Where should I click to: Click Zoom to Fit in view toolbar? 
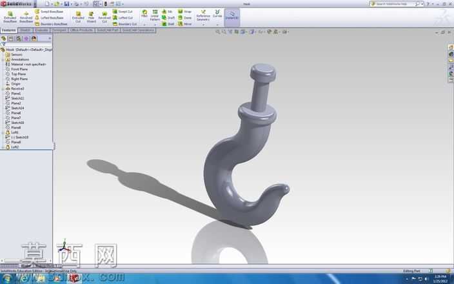pos(218,32)
